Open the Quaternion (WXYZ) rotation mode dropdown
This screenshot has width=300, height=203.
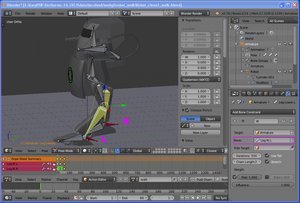pyautogui.click(x=200, y=80)
